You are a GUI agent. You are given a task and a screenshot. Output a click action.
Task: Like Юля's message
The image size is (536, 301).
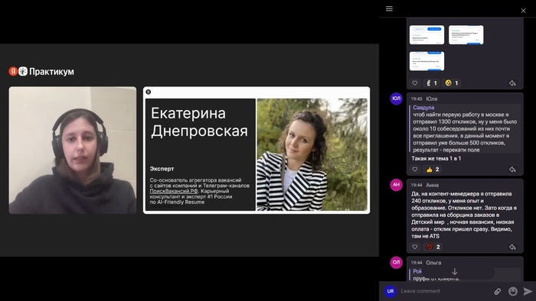tap(415, 169)
